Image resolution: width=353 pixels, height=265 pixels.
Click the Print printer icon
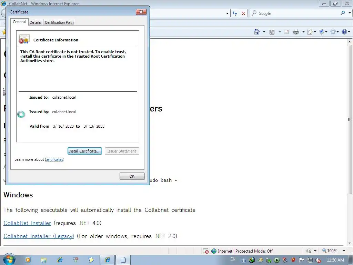click(x=296, y=32)
